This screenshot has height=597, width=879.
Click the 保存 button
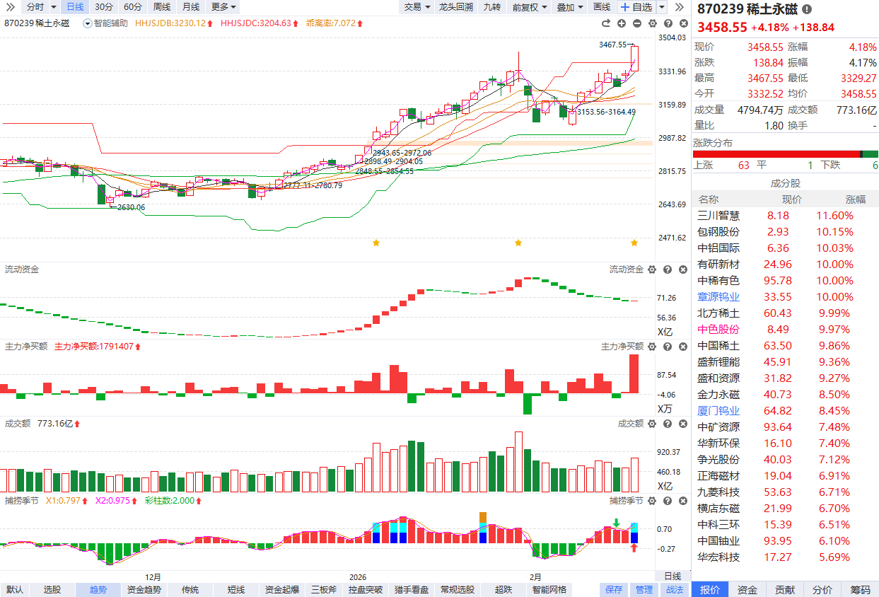pyautogui.click(x=614, y=589)
